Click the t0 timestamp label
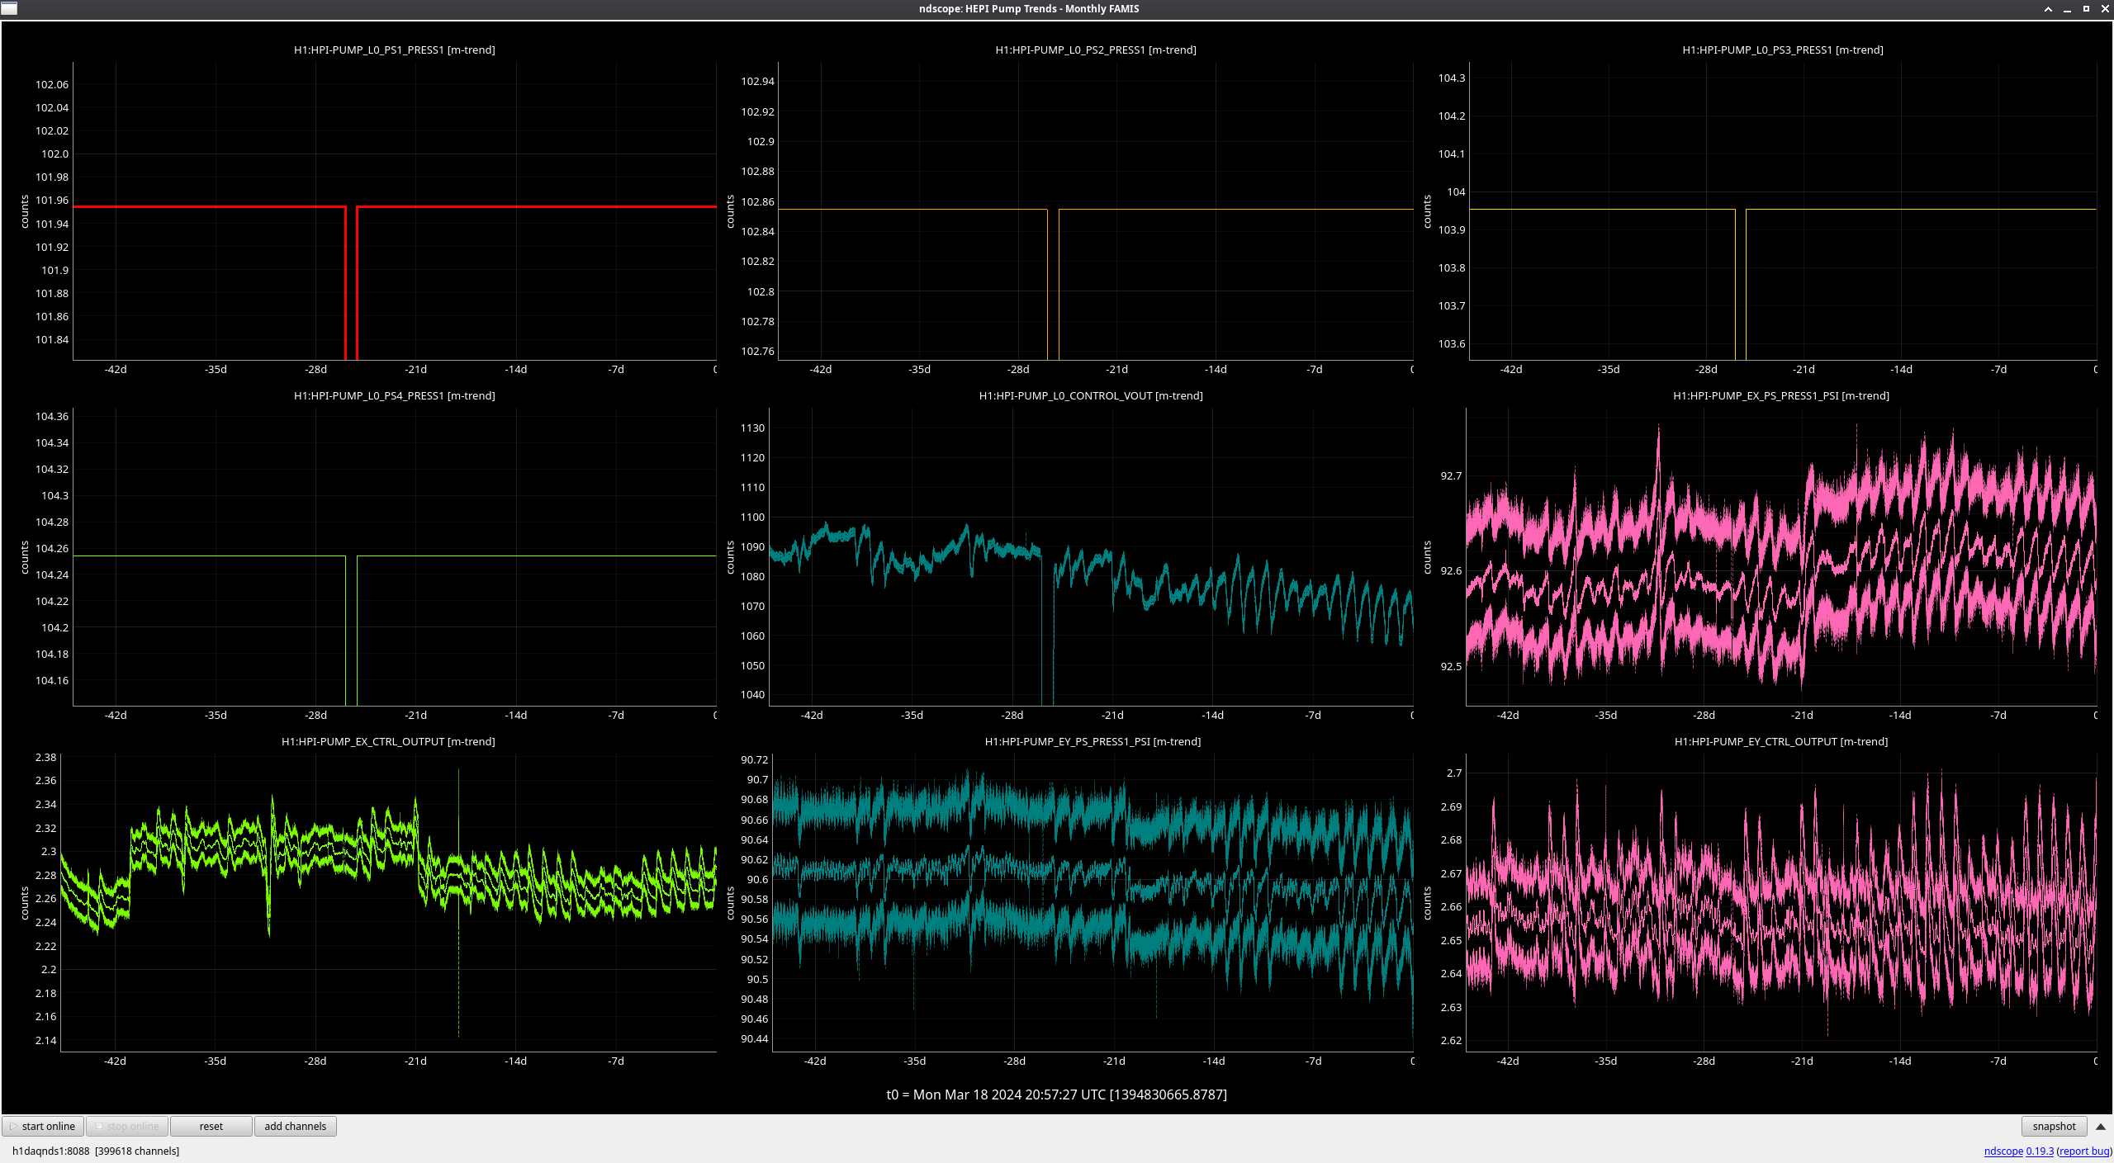Viewport: 2114px width, 1163px height. pos(1056,1094)
